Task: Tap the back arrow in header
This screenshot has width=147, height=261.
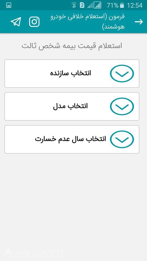Action: click(x=139, y=22)
